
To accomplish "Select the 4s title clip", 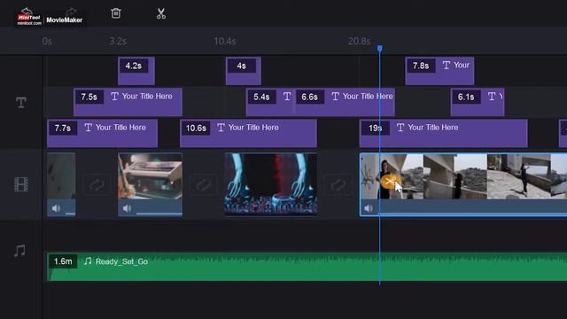I will click(244, 71).
